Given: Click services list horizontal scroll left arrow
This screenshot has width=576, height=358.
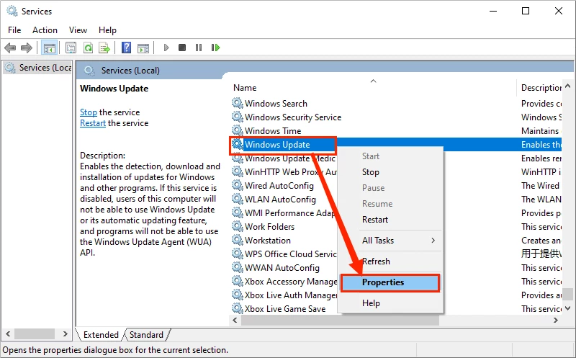Looking at the screenshot, I should pyautogui.click(x=235, y=320).
